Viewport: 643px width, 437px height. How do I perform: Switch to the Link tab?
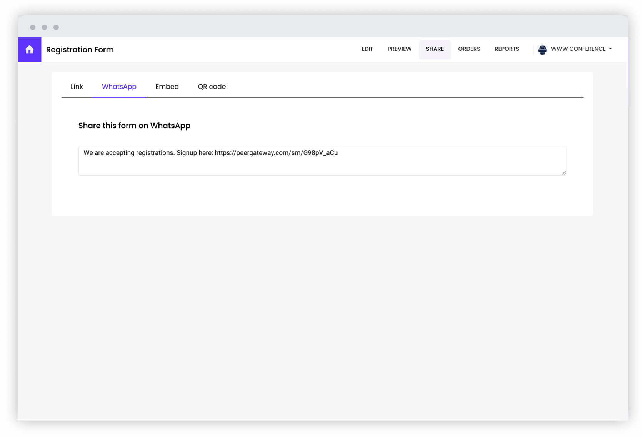77,87
